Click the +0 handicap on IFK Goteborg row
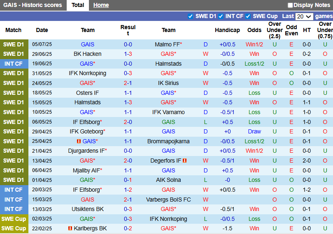Screen dimensions: 333x234 coord(227,131)
